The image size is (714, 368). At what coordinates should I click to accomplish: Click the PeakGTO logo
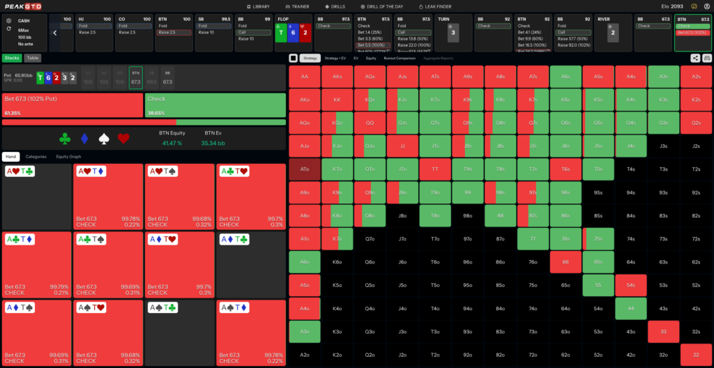(23, 6)
